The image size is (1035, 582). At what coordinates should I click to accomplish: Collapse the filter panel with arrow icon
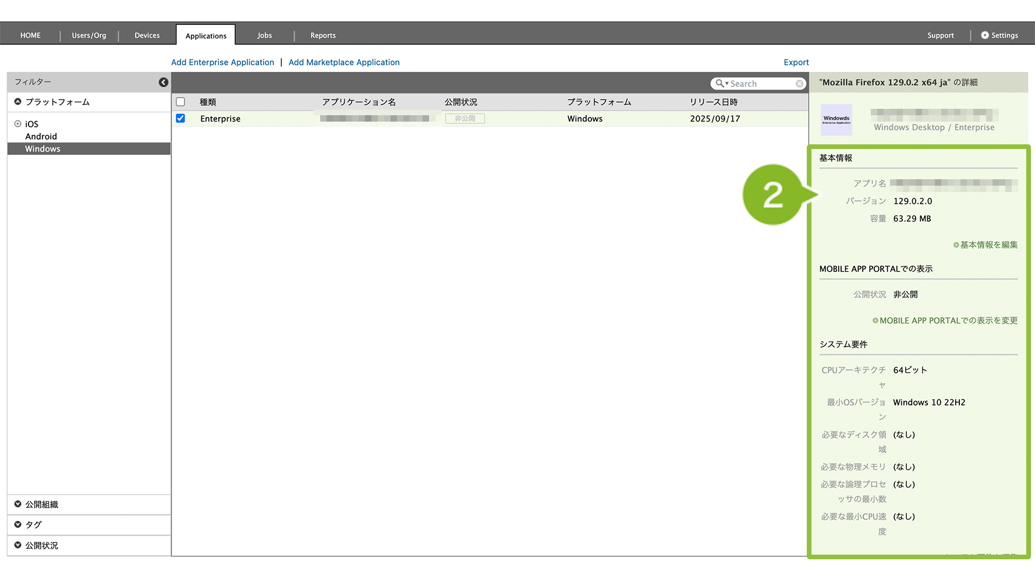coord(164,83)
